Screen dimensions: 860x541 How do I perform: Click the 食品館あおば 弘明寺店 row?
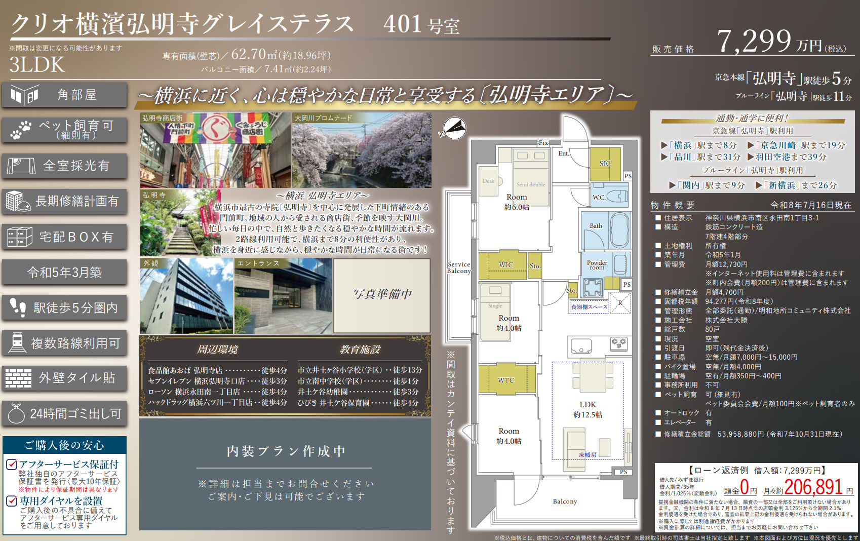click(x=218, y=370)
